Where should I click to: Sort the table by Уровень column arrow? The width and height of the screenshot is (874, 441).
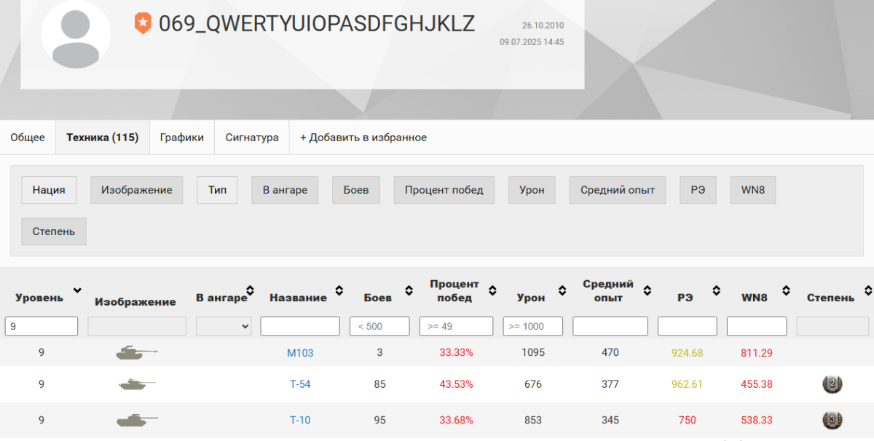tap(77, 291)
